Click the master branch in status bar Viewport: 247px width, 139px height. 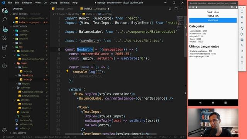coord(8,137)
